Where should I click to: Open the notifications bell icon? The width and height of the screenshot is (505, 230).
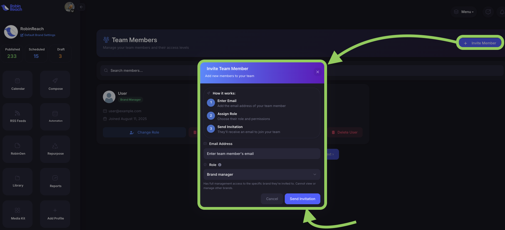pyautogui.click(x=502, y=12)
